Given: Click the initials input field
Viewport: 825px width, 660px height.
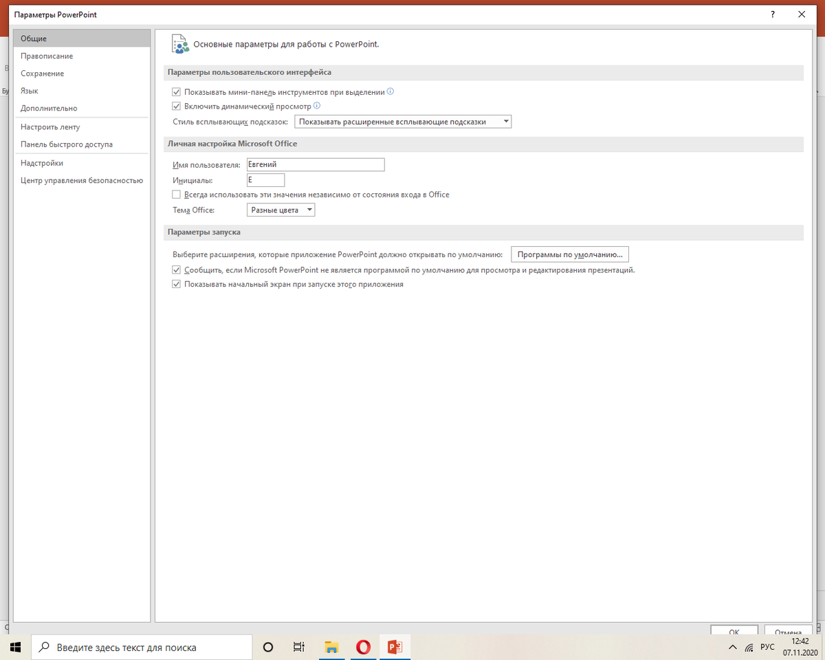Looking at the screenshot, I should tap(265, 179).
